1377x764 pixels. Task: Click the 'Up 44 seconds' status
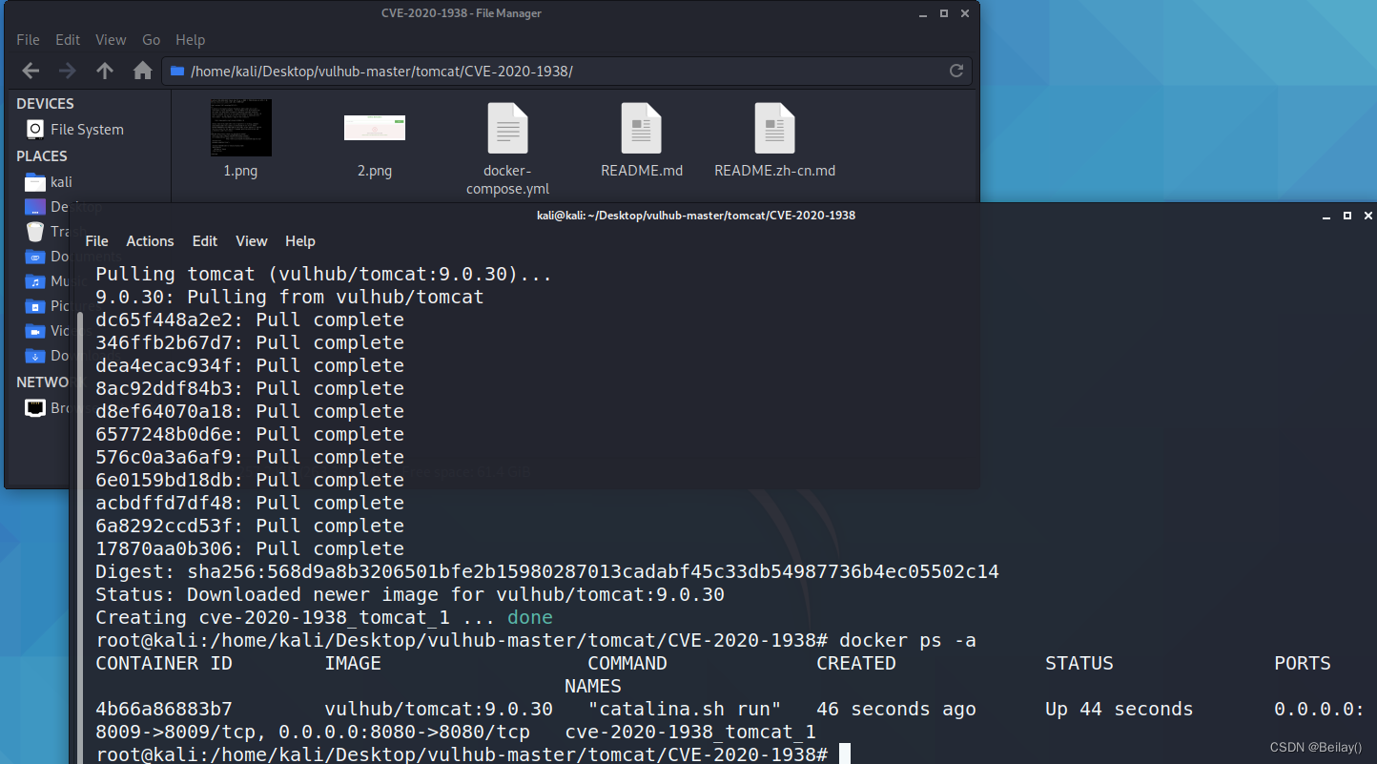click(x=1119, y=709)
